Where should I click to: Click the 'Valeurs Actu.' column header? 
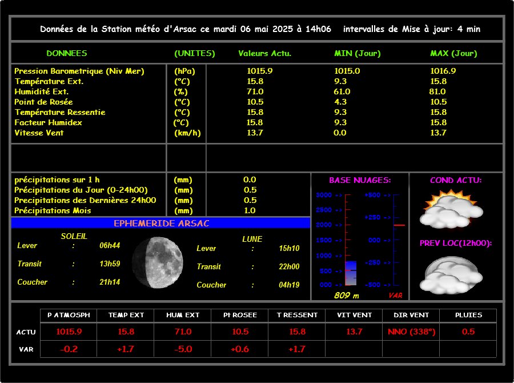pos(264,53)
